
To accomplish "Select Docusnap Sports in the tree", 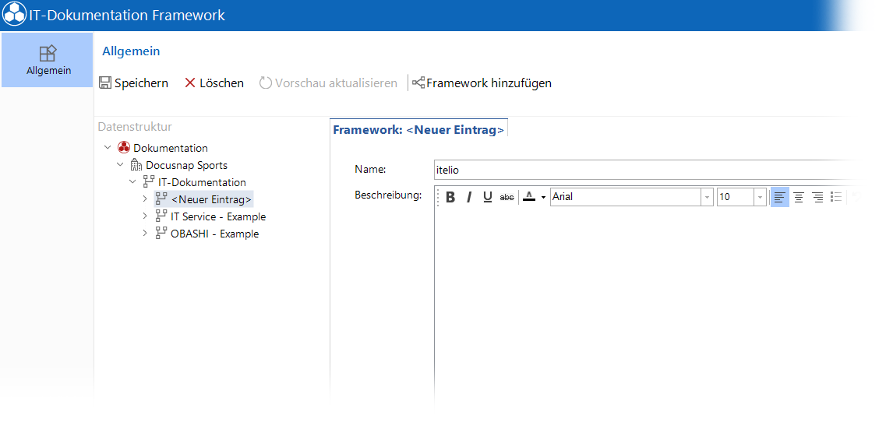I will coord(186,166).
